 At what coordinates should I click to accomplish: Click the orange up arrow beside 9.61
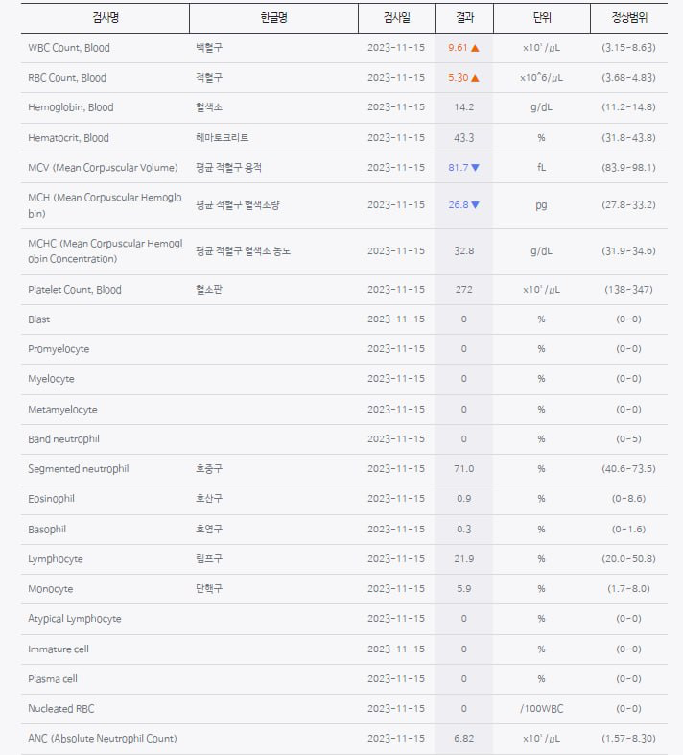coord(475,47)
